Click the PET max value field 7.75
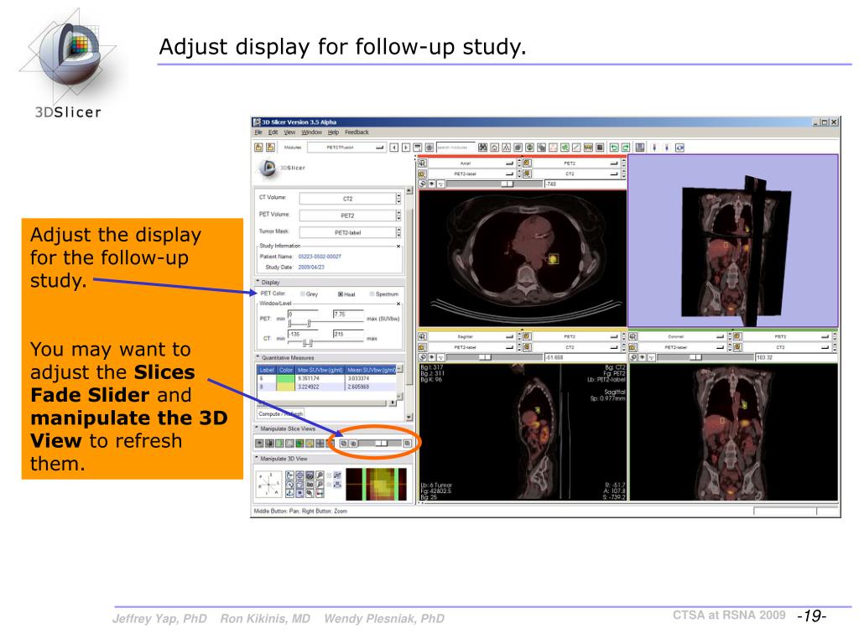 (x=348, y=314)
